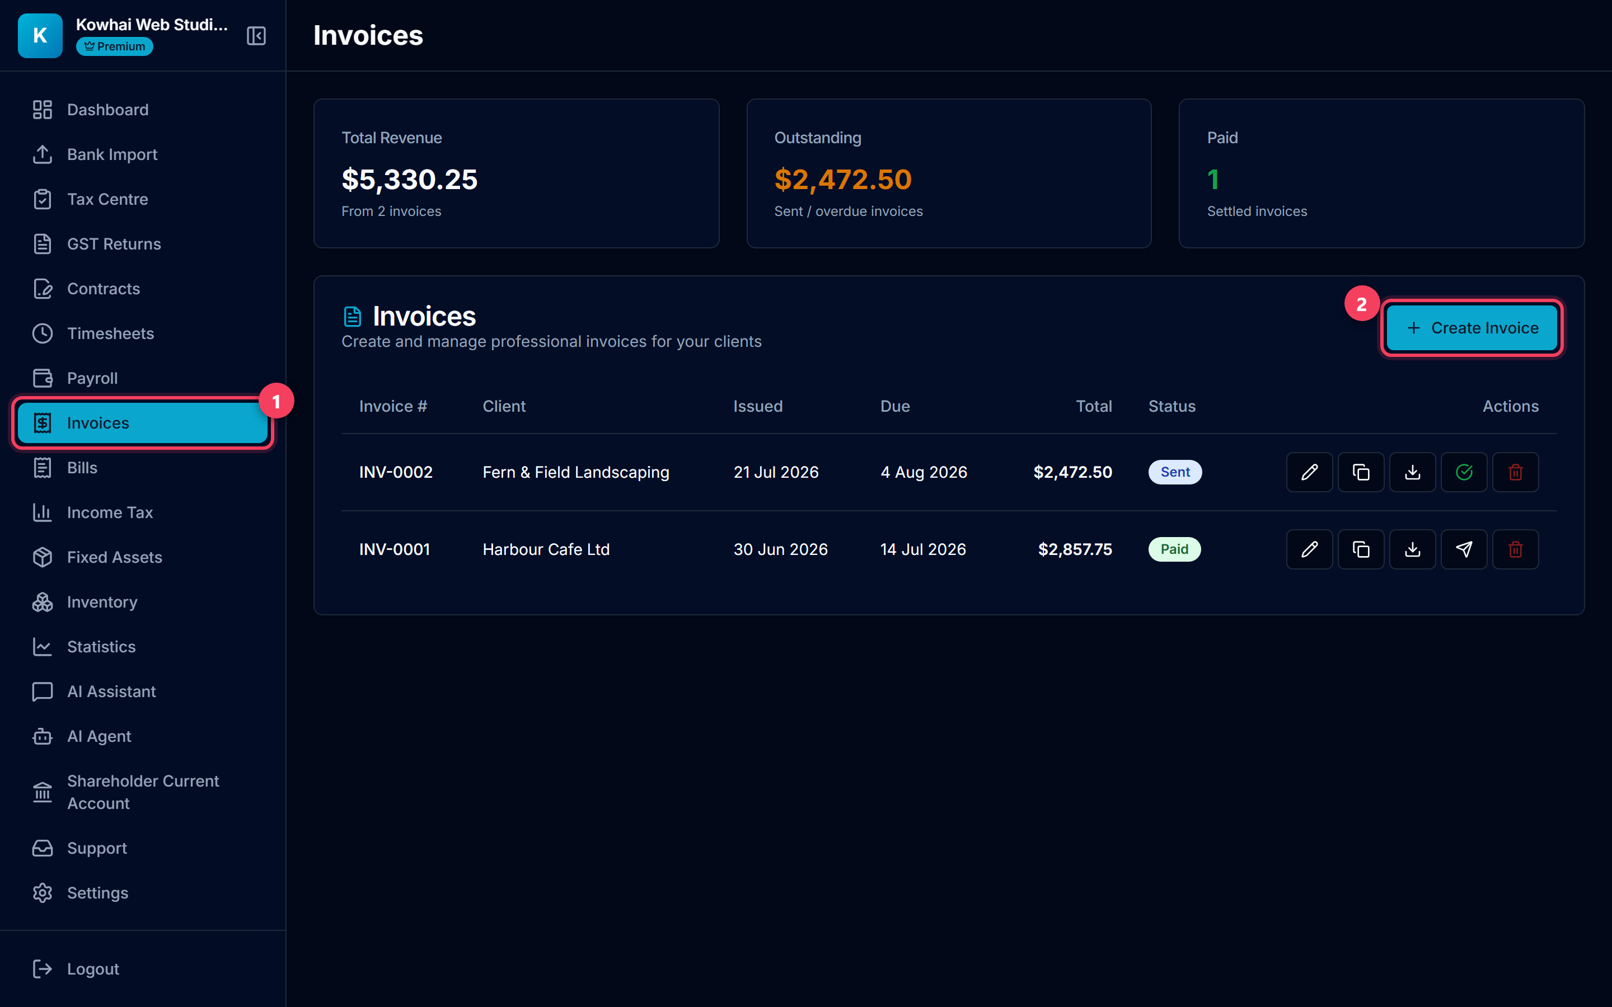Image resolution: width=1612 pixels, height=1007 pixels.
Task: Click the Actions column header
Action: [1510, 406]
